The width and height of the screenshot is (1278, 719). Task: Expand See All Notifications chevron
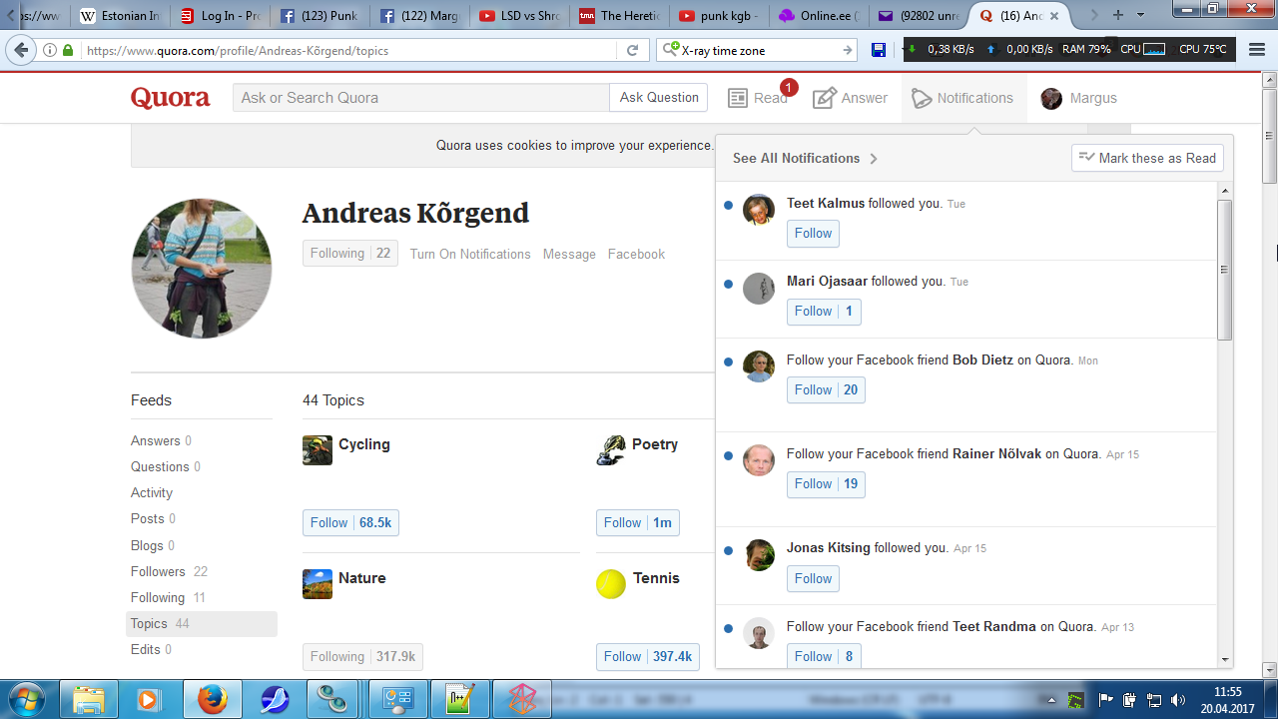tap(874, 159)
